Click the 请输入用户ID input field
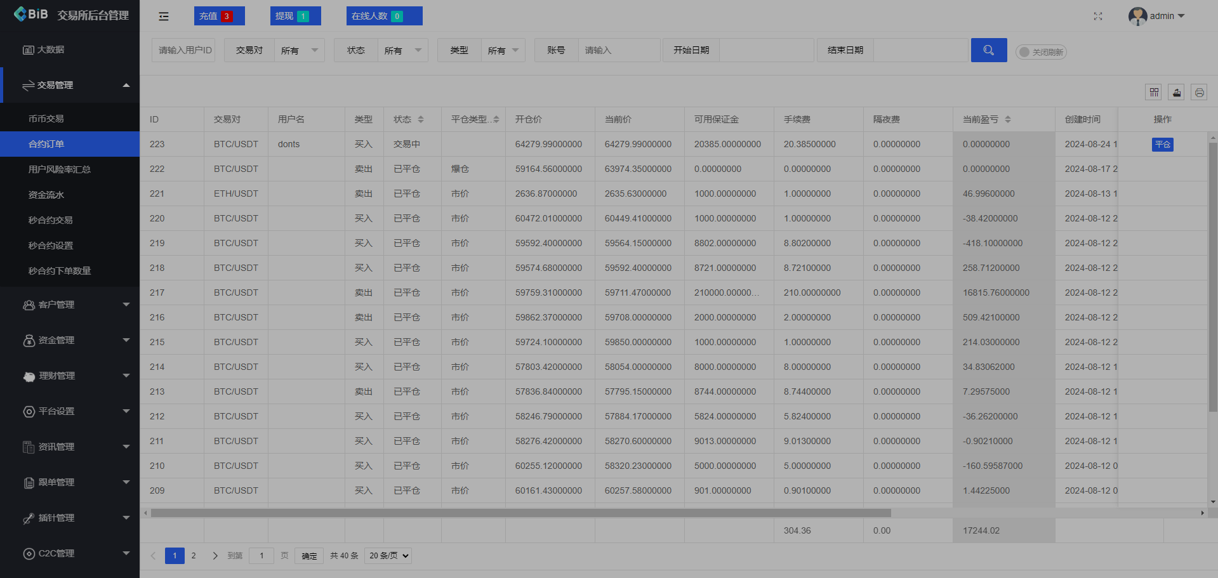The width and height of the screenshot is (1218, 578). pyautogui.click(x=183, y=50)
